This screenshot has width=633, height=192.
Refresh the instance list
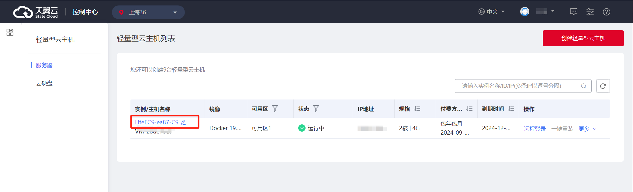603,86
